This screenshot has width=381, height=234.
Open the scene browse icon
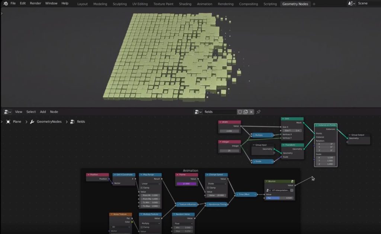pos(351,3)
